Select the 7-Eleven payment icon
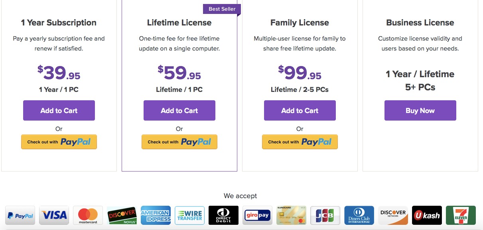 click(461, 215)
